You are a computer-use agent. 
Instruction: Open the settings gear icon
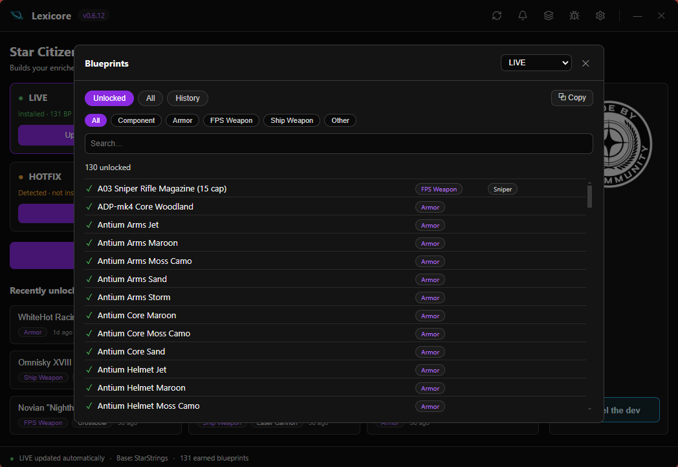(x=600, y=16)
